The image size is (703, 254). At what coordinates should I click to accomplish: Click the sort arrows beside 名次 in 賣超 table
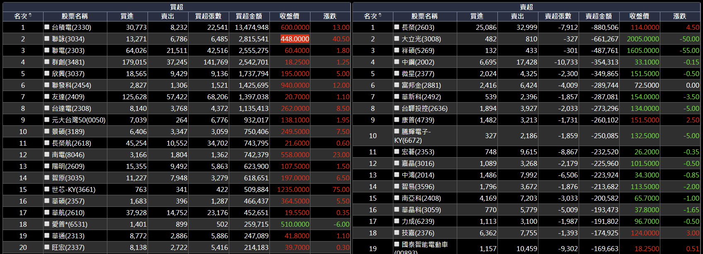[x=380, y=16]
